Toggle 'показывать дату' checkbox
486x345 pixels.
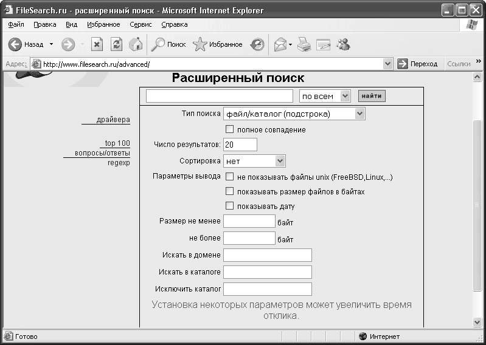click(x=230, y=206)
